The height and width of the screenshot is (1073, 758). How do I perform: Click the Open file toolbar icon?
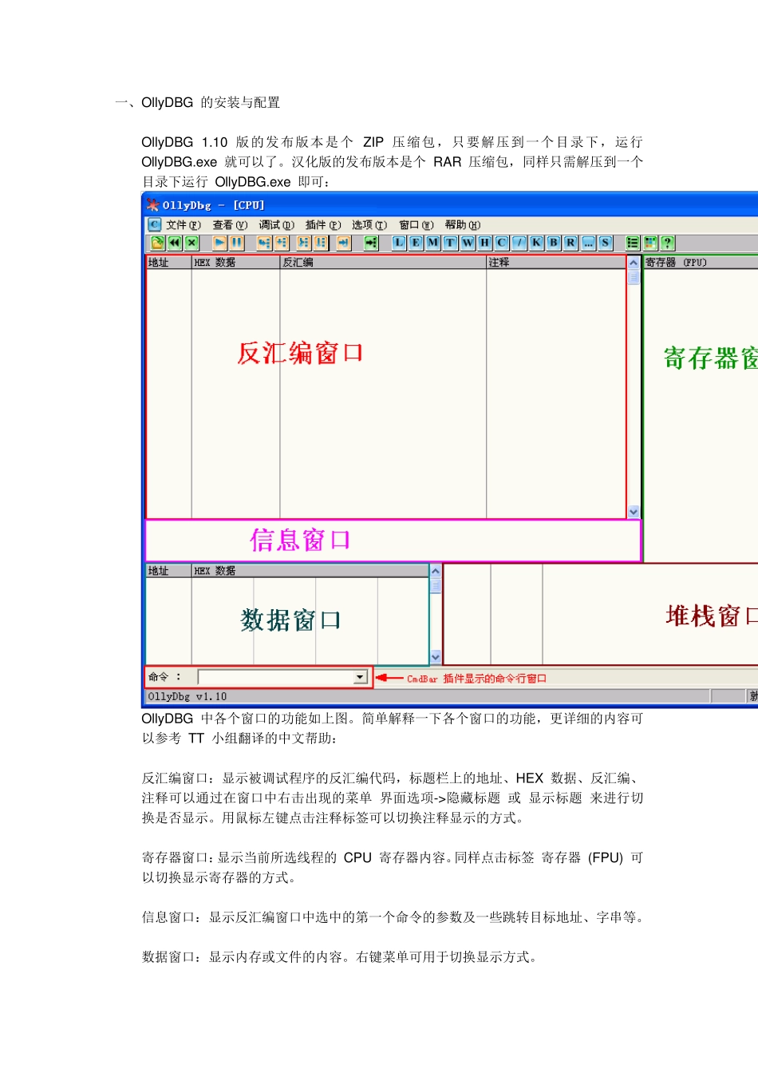(x=157, y=243)
